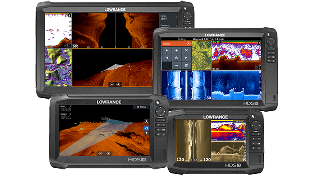
Task: Tap the 30.0 depth readout on HDS 9
Action: coord(66,109)
